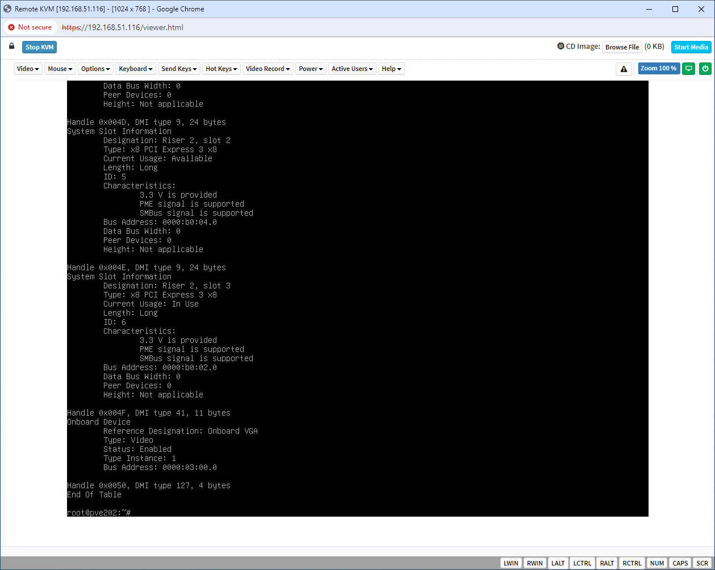715x570 pixels.
Task: Click the 'Onboard Device' heading line
Action: [x=99, y=422]
